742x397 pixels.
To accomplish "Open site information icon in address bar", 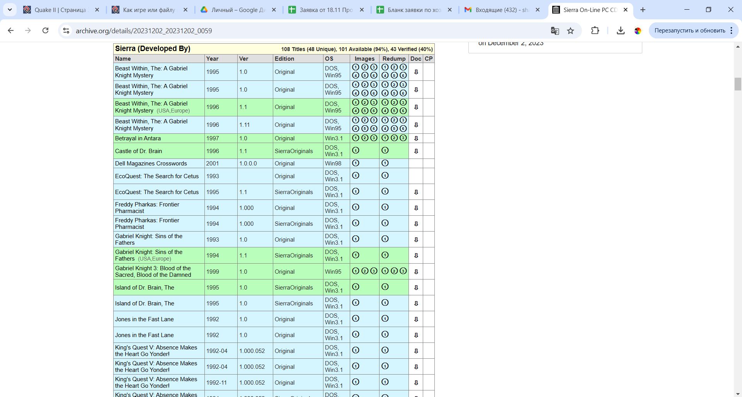I will coord(66,31).
